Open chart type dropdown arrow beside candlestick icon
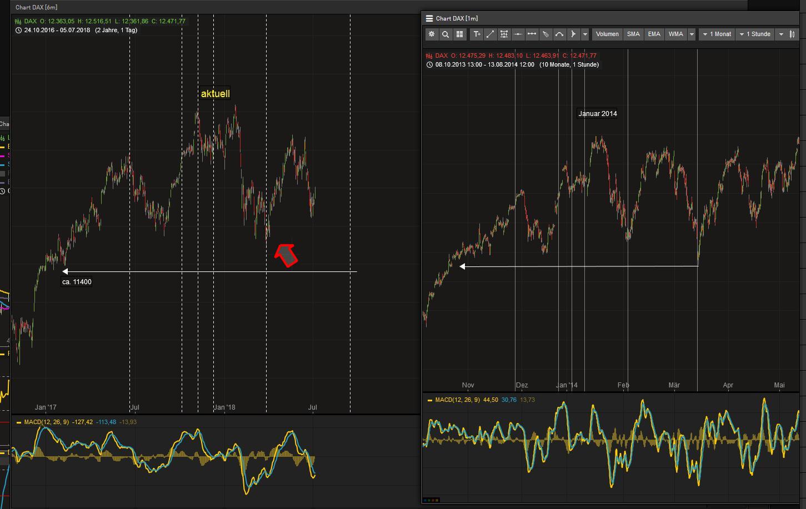This screenshot has width=806, height=509. point(781,34)
